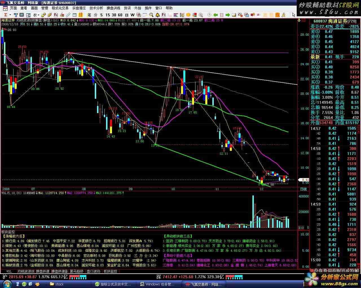
Task: Open the 查看 menu
Action: 24,8
